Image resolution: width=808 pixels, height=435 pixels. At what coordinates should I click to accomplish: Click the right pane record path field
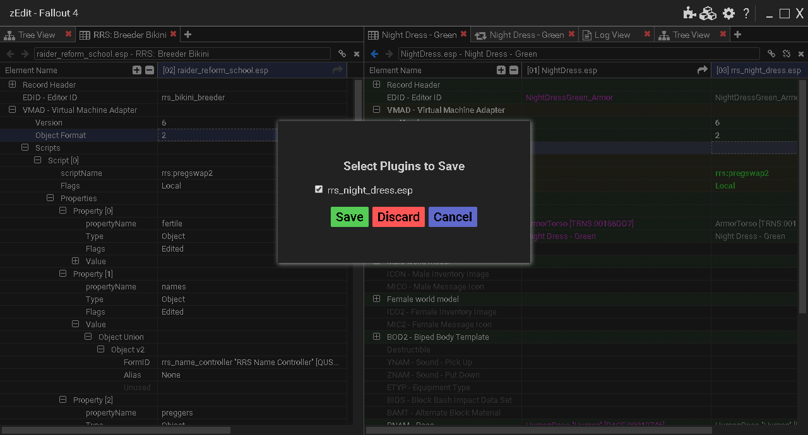tap(579, 54)
